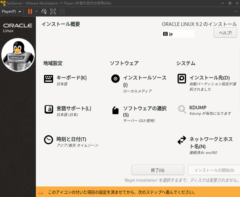Enter full screen mode
This screenshot has height=197, width=240.
click(x=53, y=11)
